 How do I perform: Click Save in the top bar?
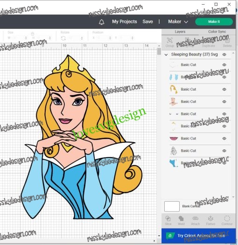pyautogui.click(x=147, y=21)
